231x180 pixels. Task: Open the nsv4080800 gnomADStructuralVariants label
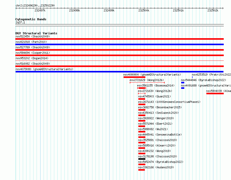152,75
